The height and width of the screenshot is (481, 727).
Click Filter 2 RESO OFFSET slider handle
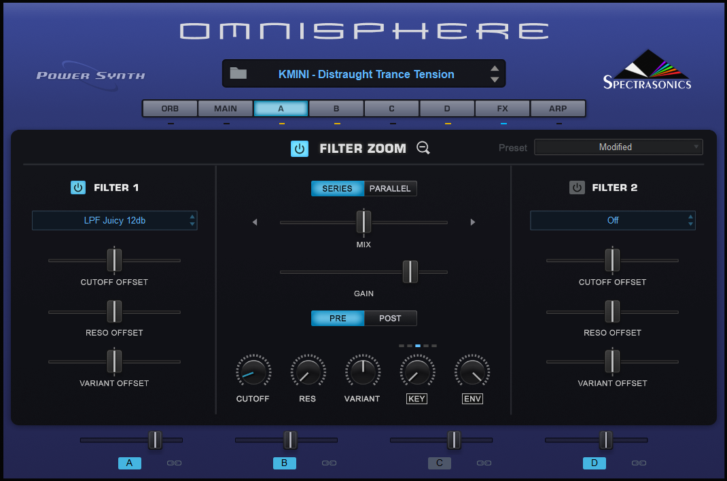pyautogui.click(x=612, y=311)
